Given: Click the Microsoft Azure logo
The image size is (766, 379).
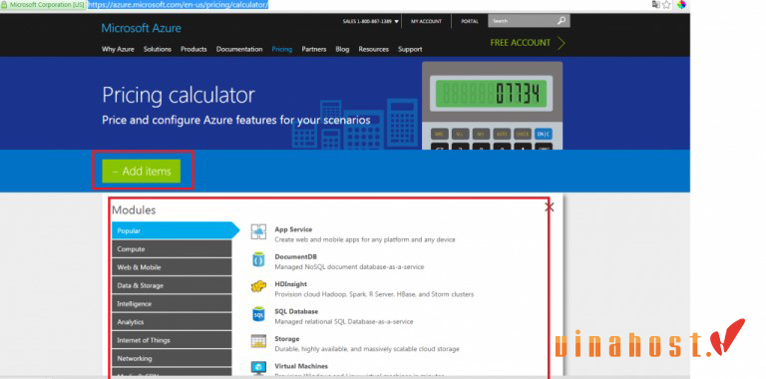Looking at the screenshot, I should click(142, 28).
